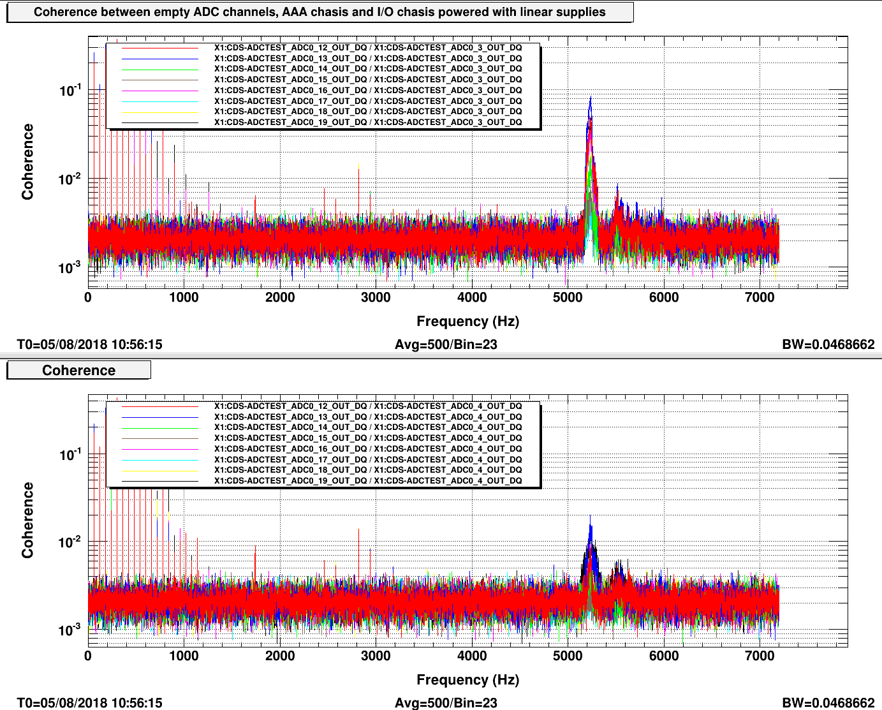This screenshot has height=710, width=882.
Task: Select the 7000 tick label on bottom plot x-axis
Action: [760, 656]
